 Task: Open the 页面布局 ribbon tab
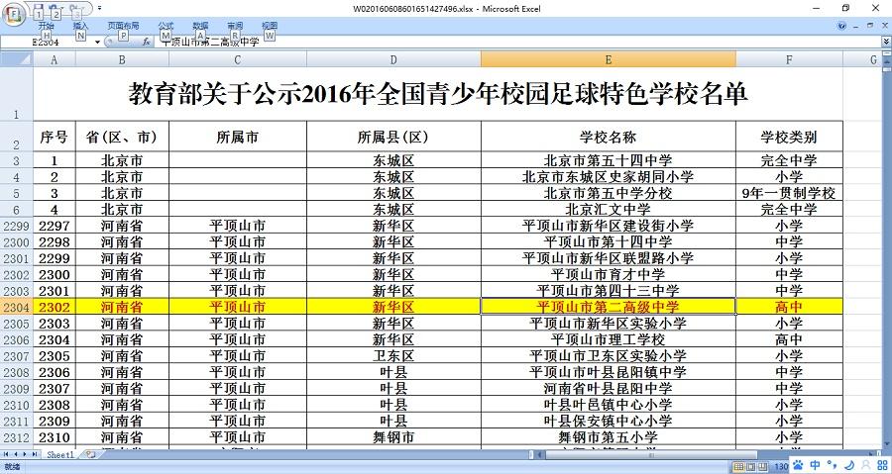123,26
